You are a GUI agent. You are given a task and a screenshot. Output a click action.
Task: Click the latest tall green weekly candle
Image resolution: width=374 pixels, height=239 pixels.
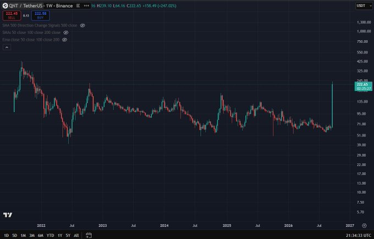pos(332,105)
